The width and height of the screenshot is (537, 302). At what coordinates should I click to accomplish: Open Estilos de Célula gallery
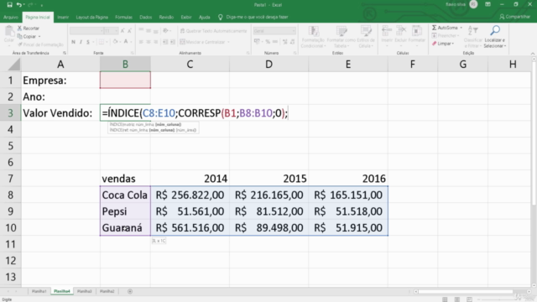[x=366, y=37]
